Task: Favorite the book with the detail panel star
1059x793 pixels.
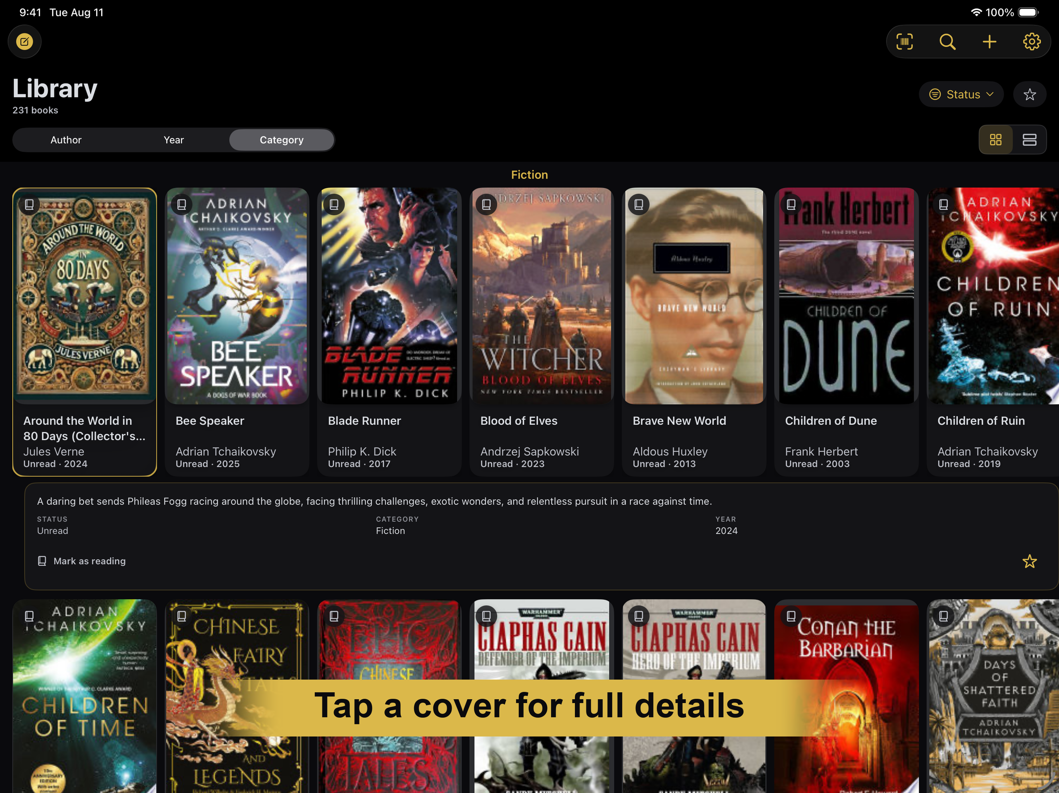Action: pos(1029,561)
